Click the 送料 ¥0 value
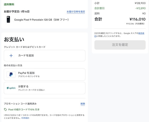 coord(144,13)
